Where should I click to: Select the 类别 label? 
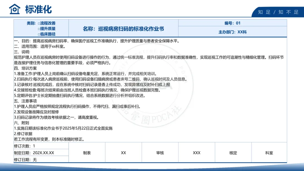31,23
